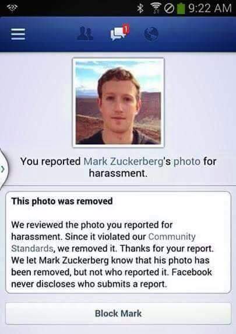The width and height of the screenshot is (236, 334).
Task: Open the notifications globe icon
Action: (151, 34)
